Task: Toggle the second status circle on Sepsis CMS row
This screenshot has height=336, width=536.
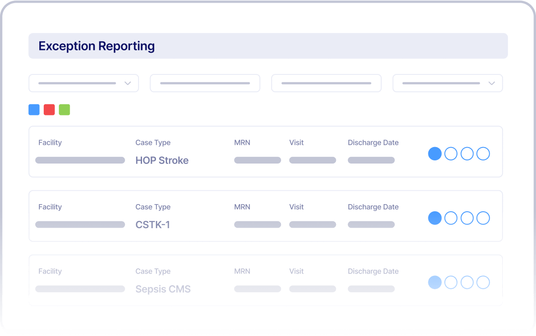Action: [x=451, y=282]
